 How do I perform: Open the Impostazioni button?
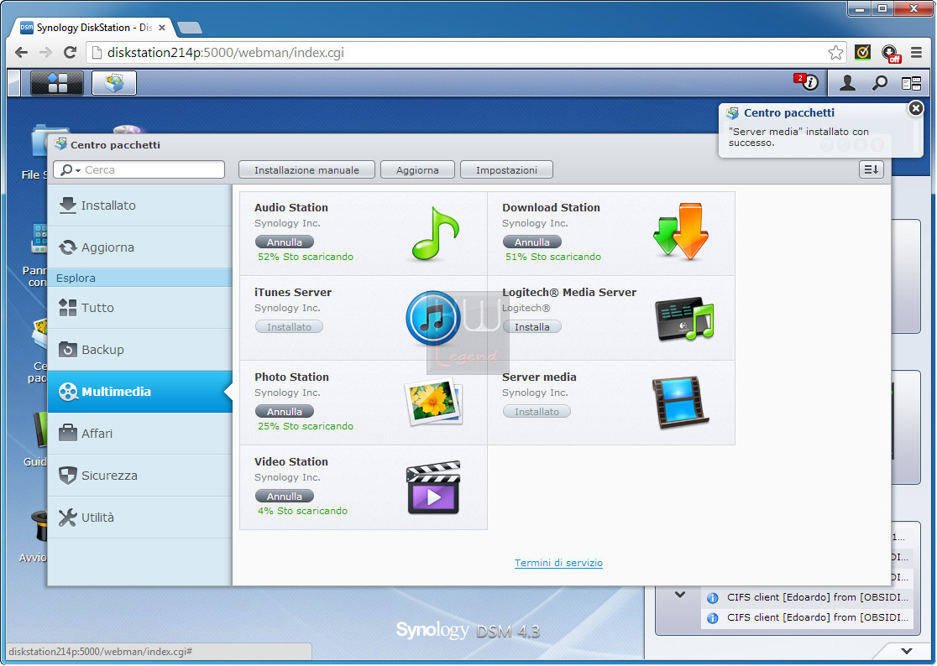(x=506, y=170)
